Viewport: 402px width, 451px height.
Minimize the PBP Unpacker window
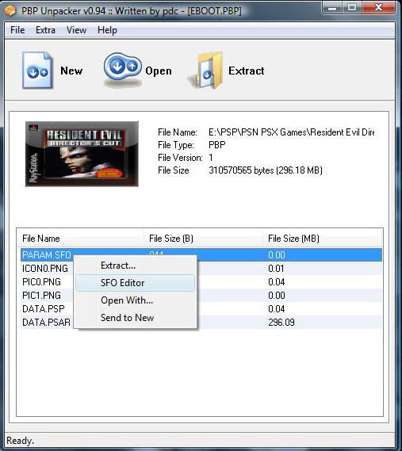[x=333, y=8]
